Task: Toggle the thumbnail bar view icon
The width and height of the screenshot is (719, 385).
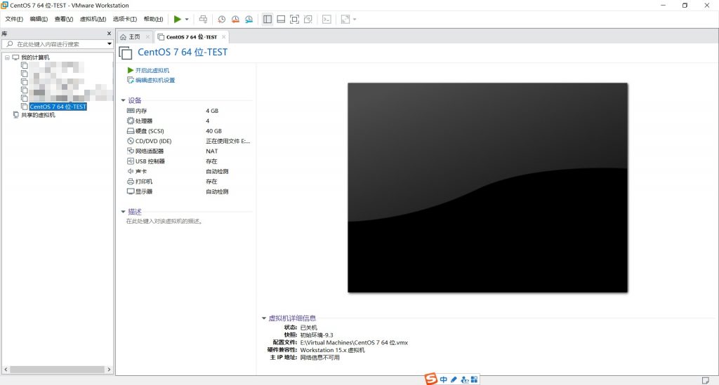Action: coord(281,19)
